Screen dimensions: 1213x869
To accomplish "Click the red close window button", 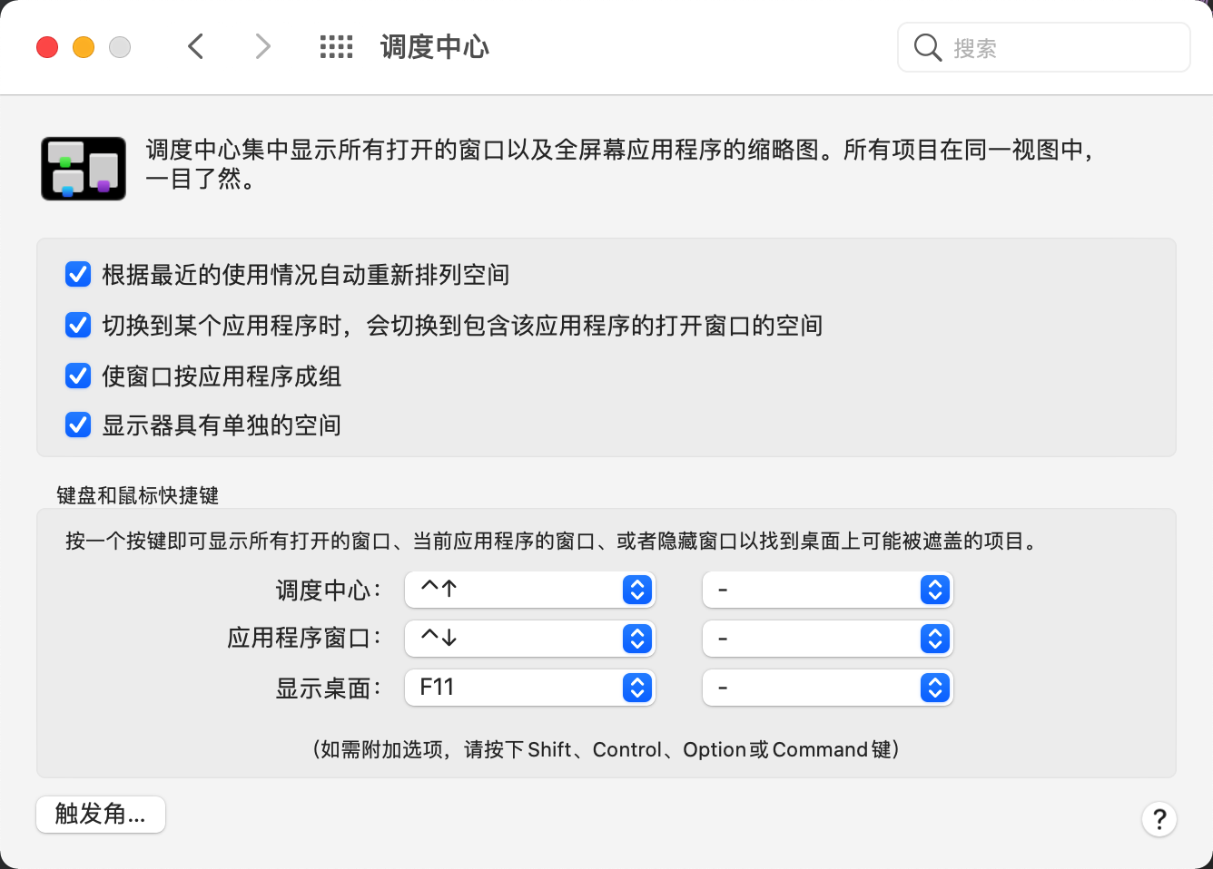I will click(x=47, y=47).
